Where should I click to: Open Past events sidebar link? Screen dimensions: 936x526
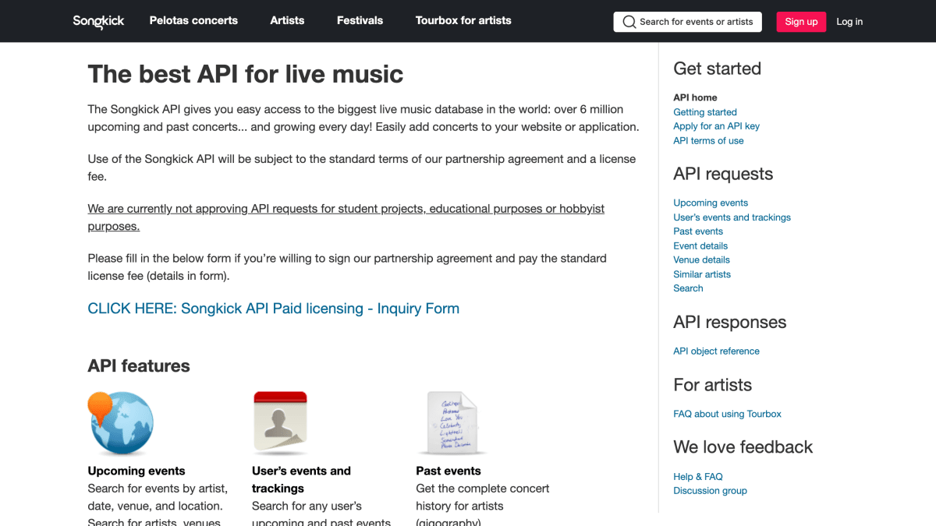pos(698,231)
